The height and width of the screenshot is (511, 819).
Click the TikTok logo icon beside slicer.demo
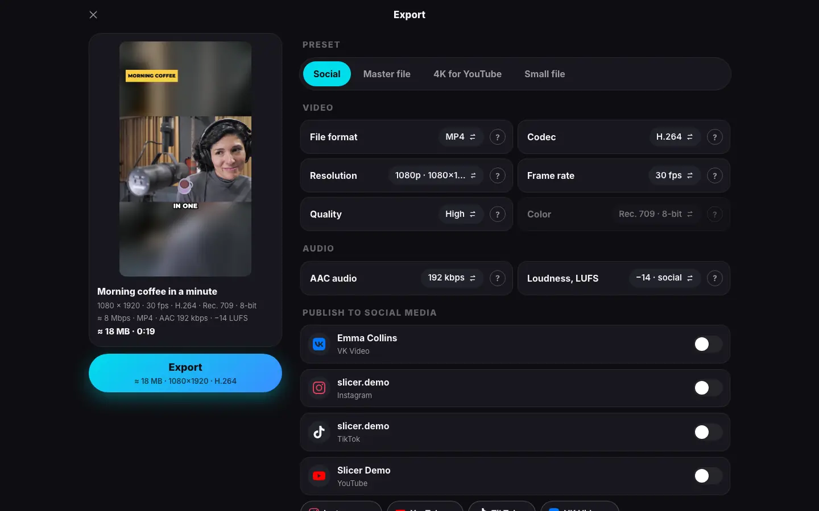tap(319, 432)
